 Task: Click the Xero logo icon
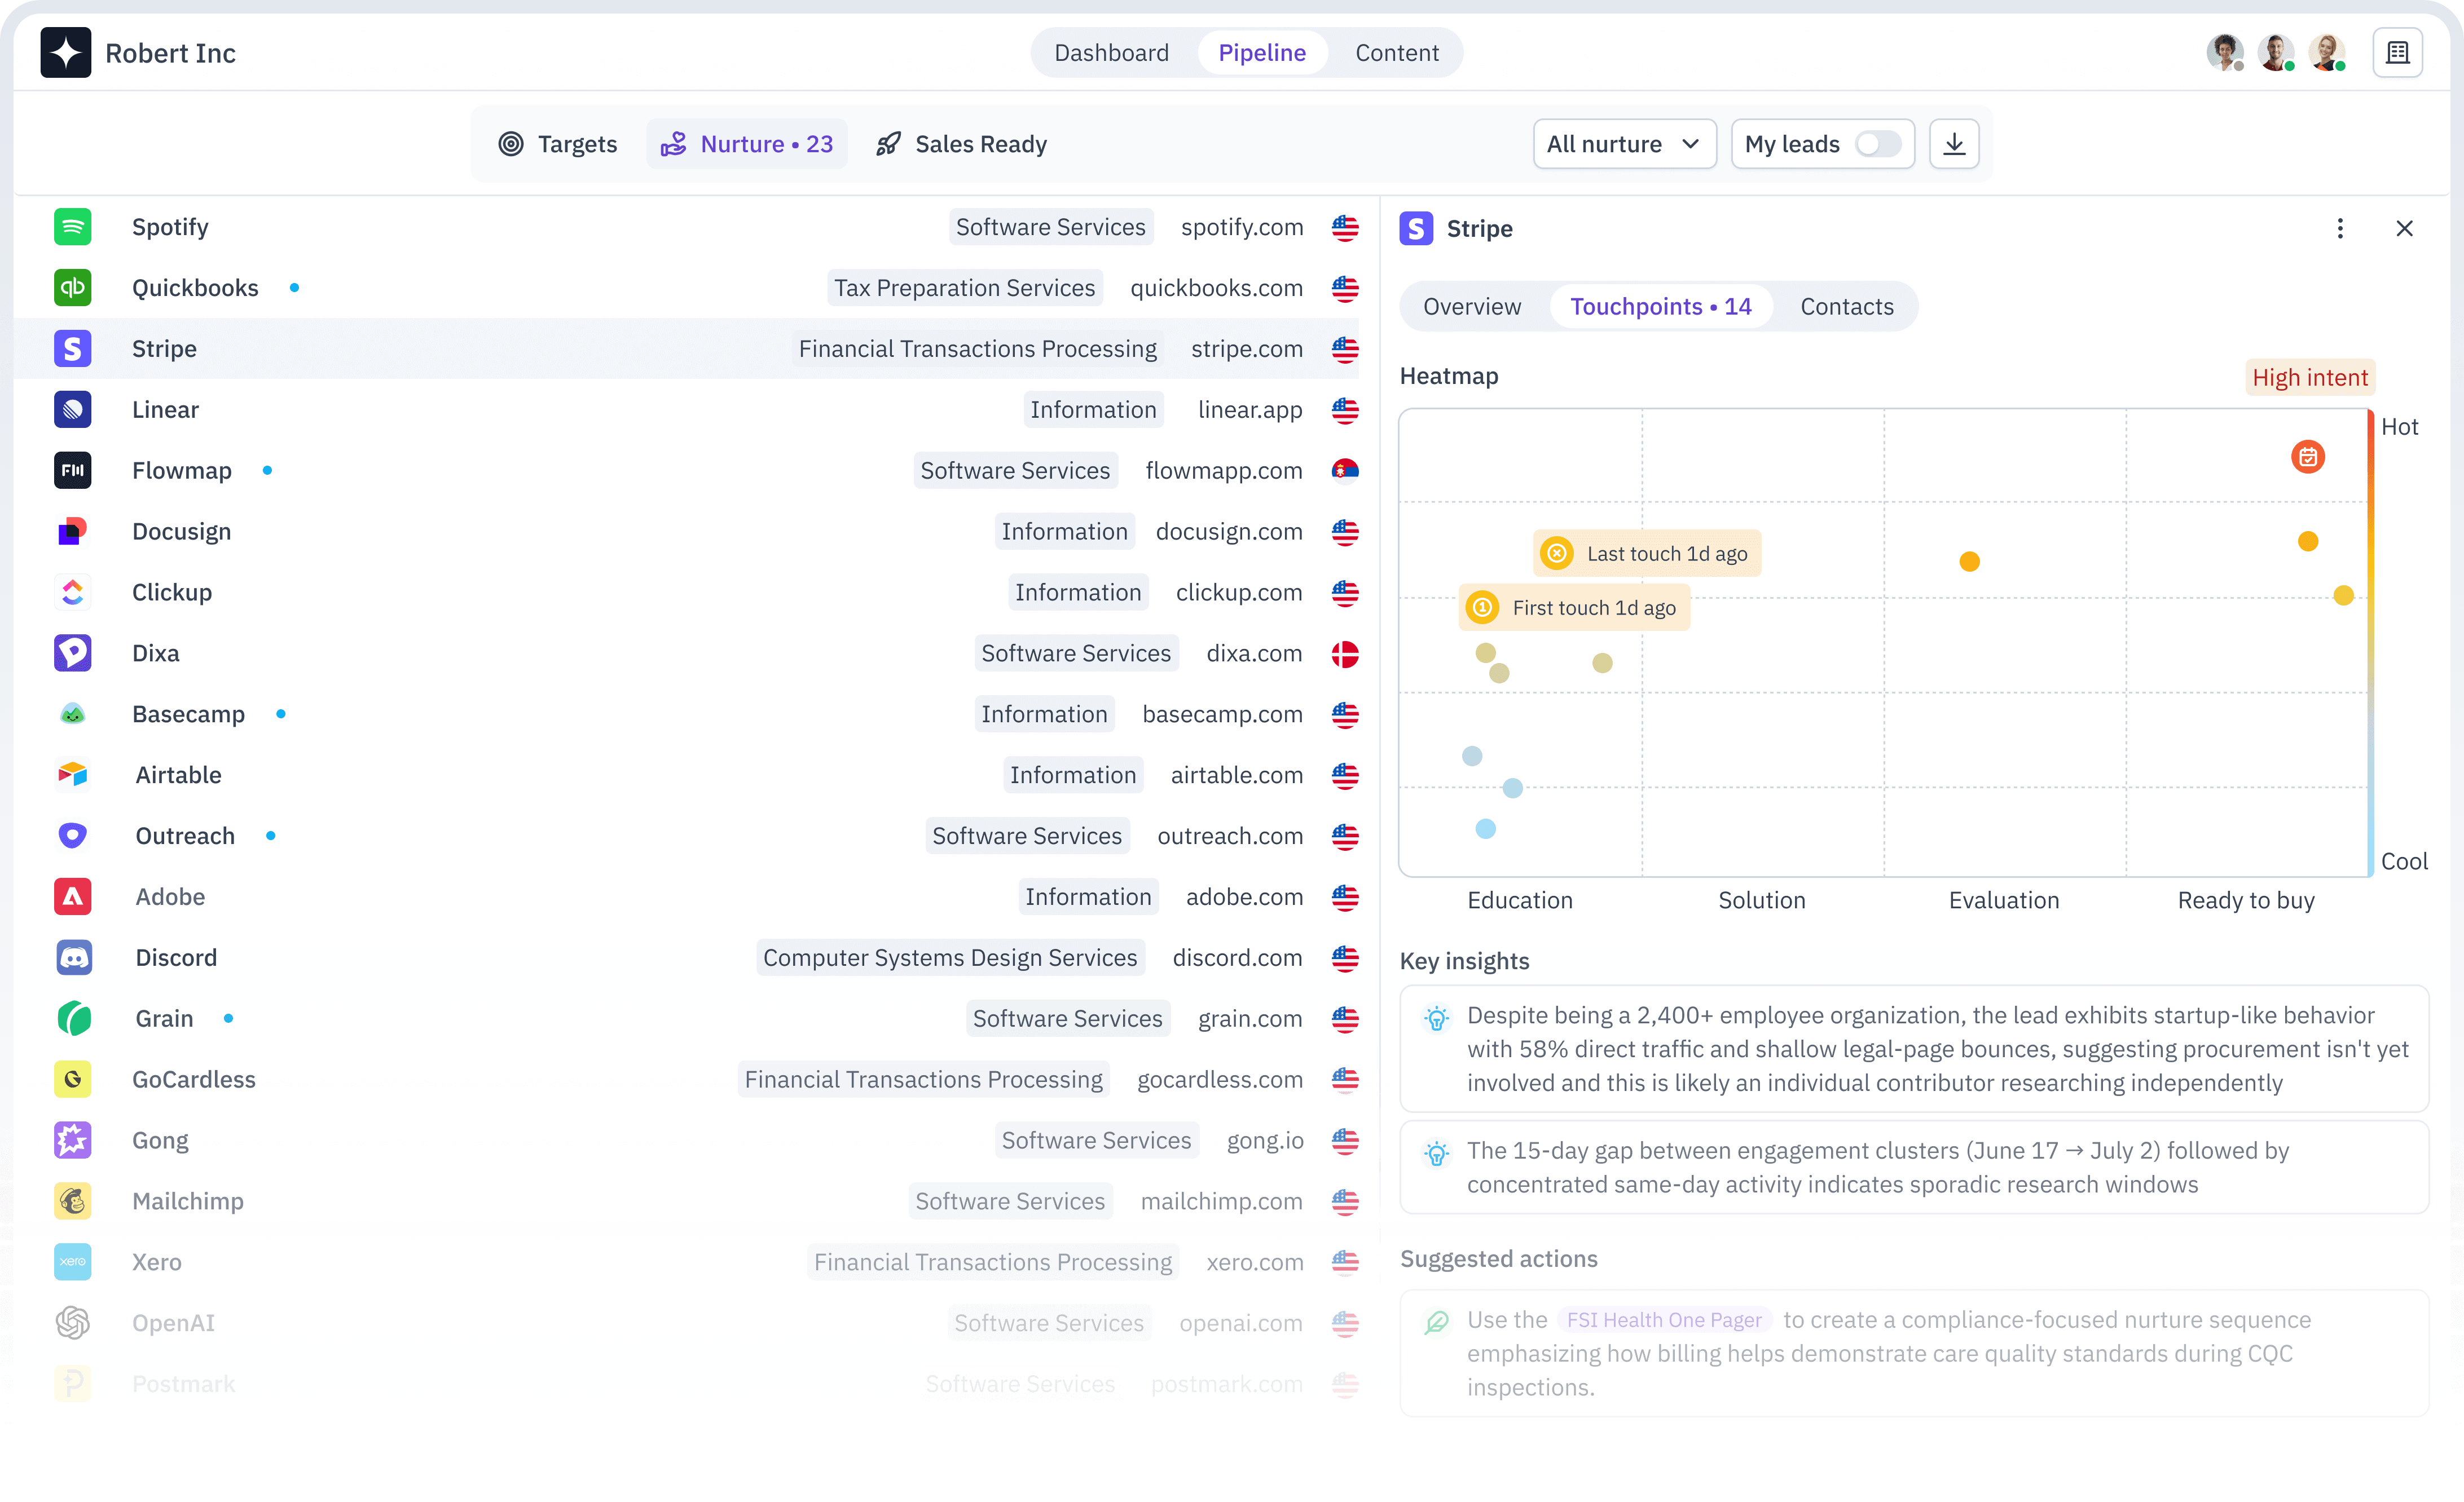72,1263
